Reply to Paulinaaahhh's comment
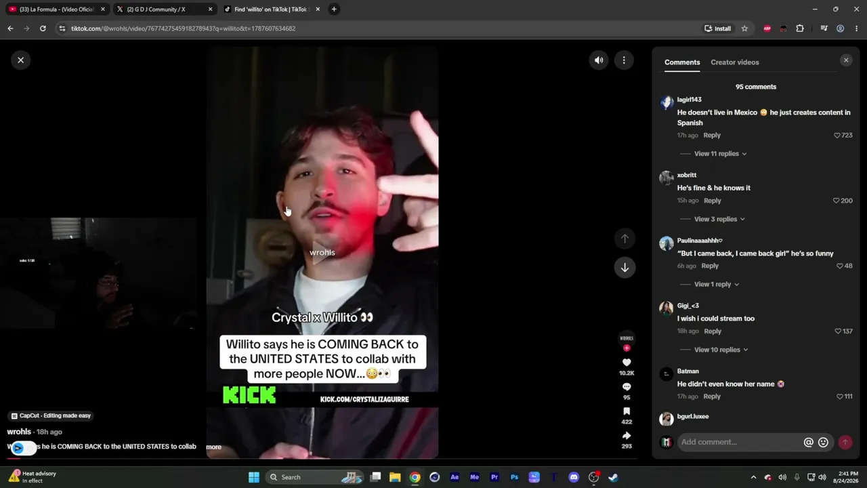This screenshot has height=488, width=867. tap(710, 266)
